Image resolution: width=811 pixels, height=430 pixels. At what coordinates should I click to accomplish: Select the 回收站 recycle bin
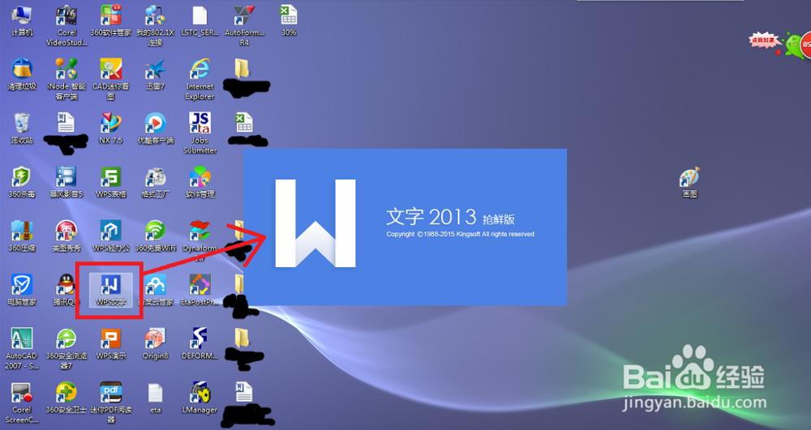click(22, 128)
